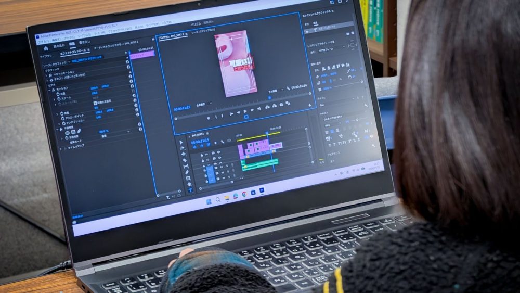Viewport: 520px width, 293px height.
Task: Switch to the Import workspace tab
Action: tap(59, 46)
